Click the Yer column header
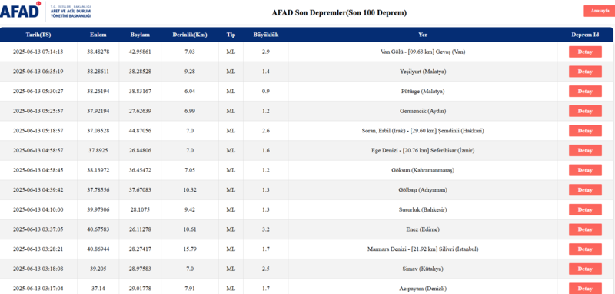 [x=423, y=35]
